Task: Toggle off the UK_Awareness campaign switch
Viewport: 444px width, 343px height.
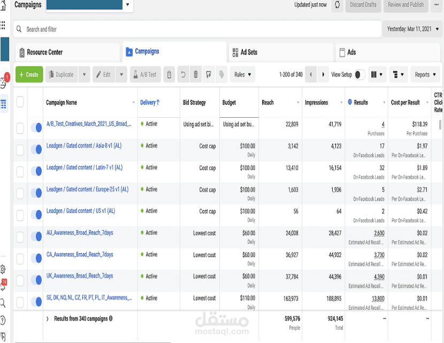Action: click(36, 280)
